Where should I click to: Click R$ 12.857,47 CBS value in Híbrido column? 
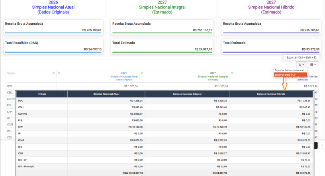click(303, 153)
